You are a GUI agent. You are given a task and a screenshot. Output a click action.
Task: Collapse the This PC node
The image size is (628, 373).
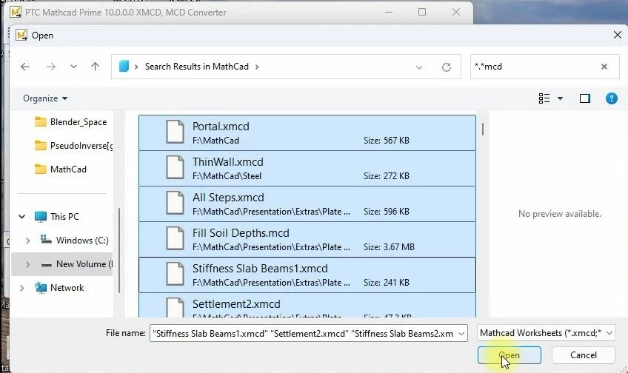(22, 217)
